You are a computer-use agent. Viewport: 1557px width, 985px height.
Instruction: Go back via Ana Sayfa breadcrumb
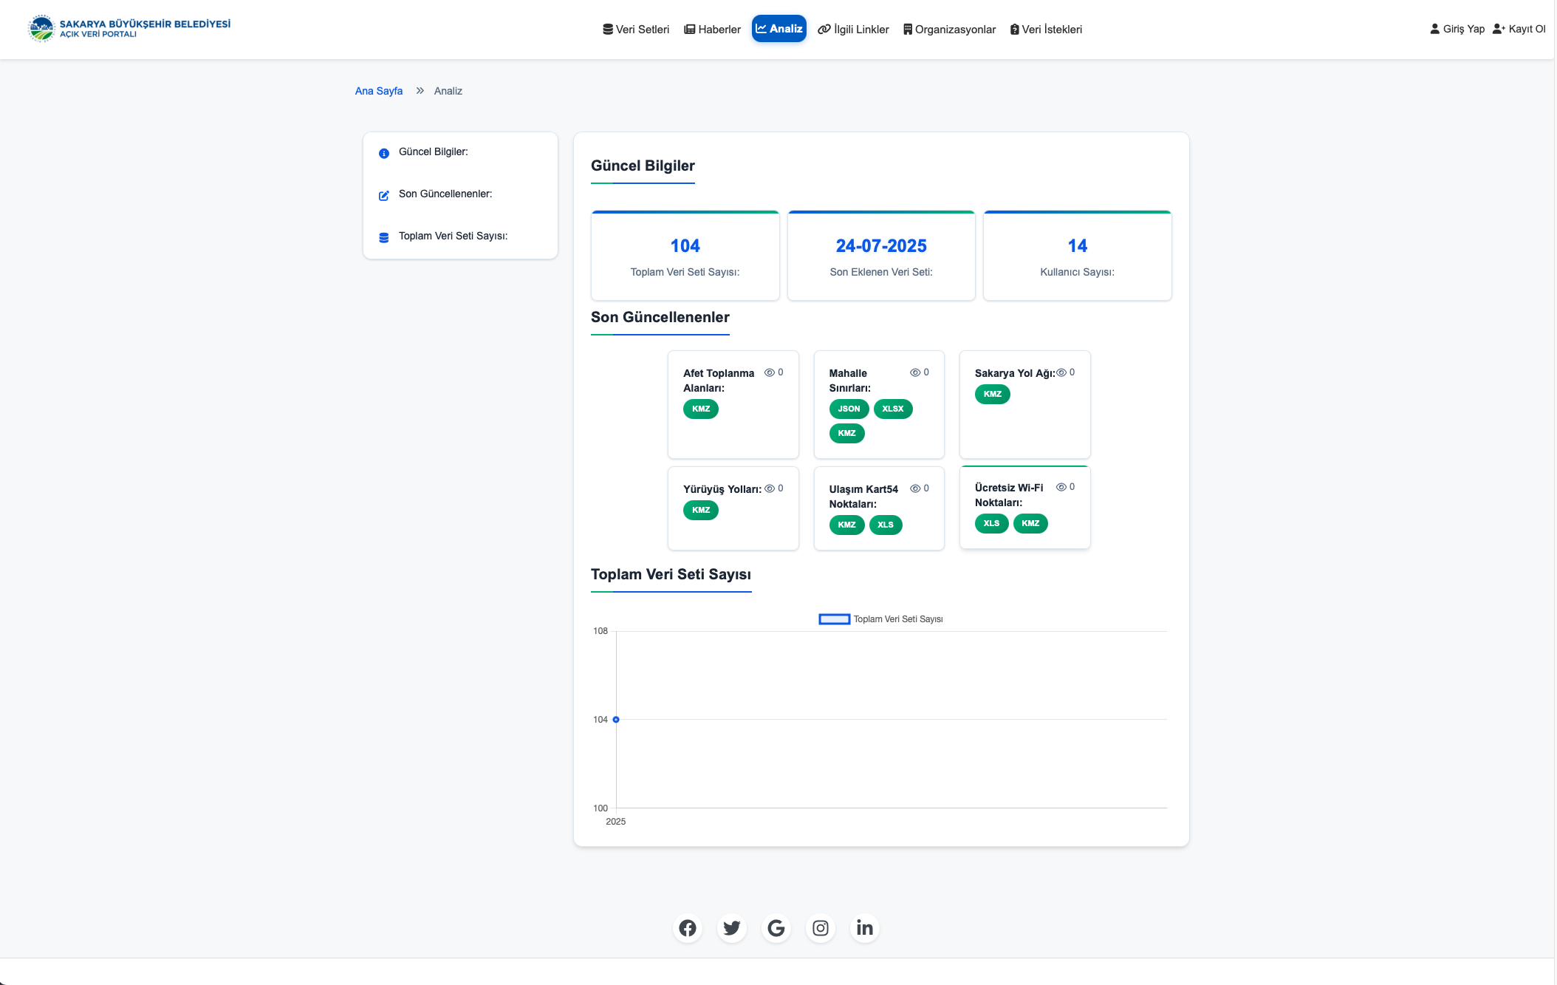point(378,91)
